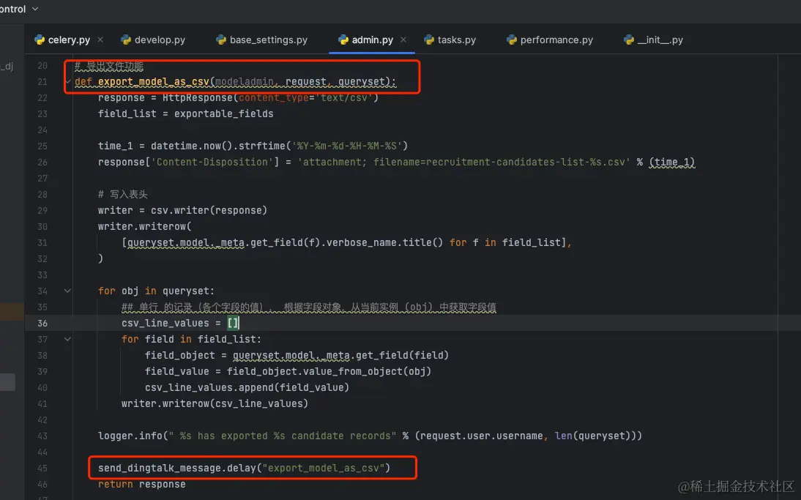Click the Python icon on base_settings.py tab
Image resolution: width=801 pixels, height=500 pixels.
coord(220,40)
